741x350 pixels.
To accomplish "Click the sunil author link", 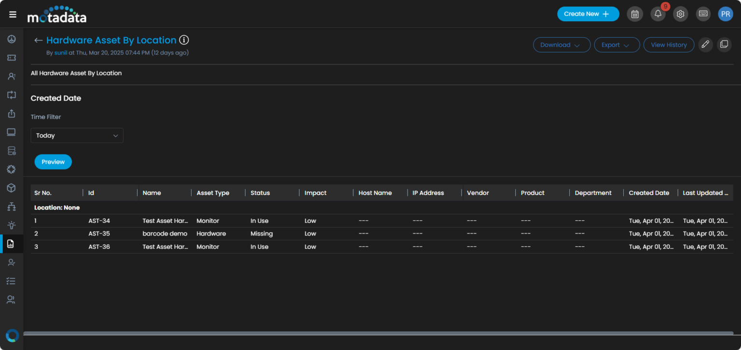I will [61, 52].
